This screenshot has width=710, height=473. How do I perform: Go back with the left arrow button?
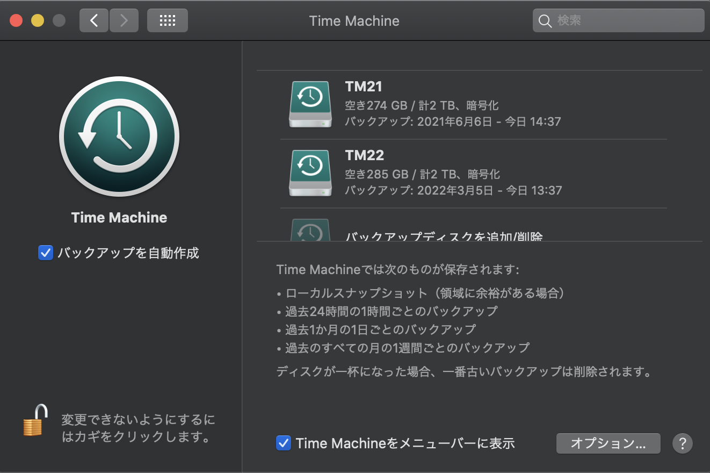94,21
